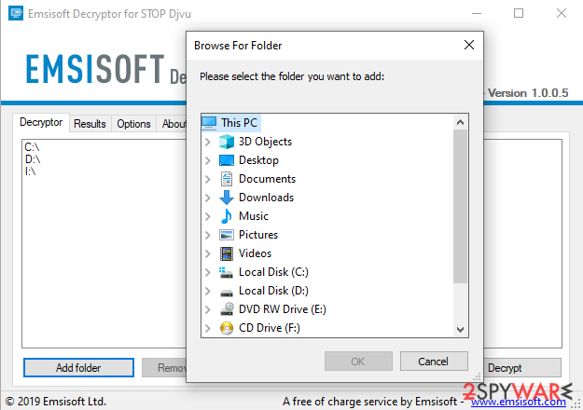The height and width of the screenshot is (410, 583).
Task: Click the folder tree scrollbar thumb
Action: coord(460,207)
